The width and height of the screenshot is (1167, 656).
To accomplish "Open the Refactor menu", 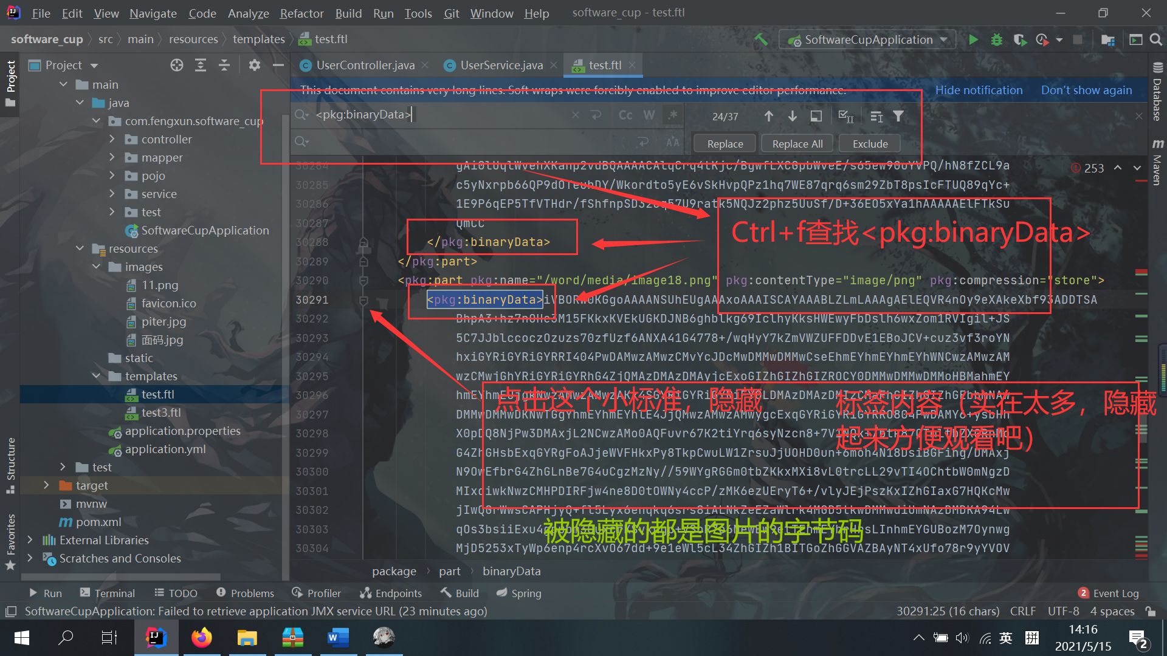I will pyautogui.click(x=301, y=13).
